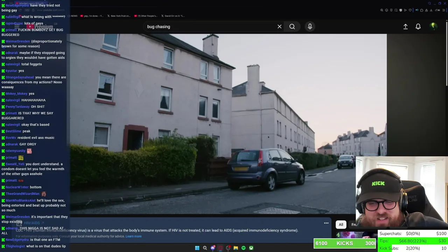
Task: Click the browser heart bookmark icon
Action: pos(410,10)
